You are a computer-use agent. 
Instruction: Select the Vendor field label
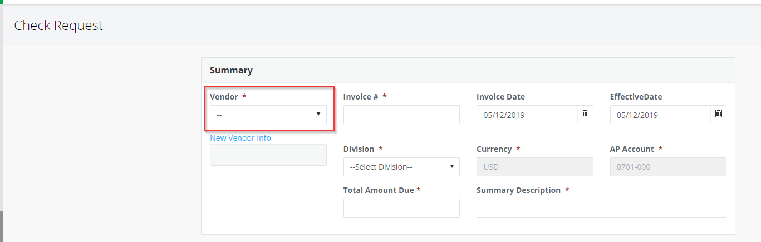pyautogui.click(x=224, y=97)
